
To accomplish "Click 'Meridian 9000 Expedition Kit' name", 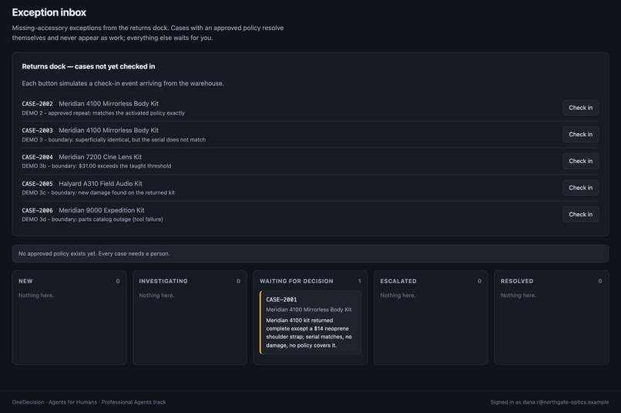I will [102, 210].
